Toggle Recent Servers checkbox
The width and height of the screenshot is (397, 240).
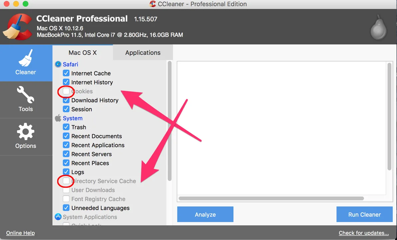(x=66, y=154)
